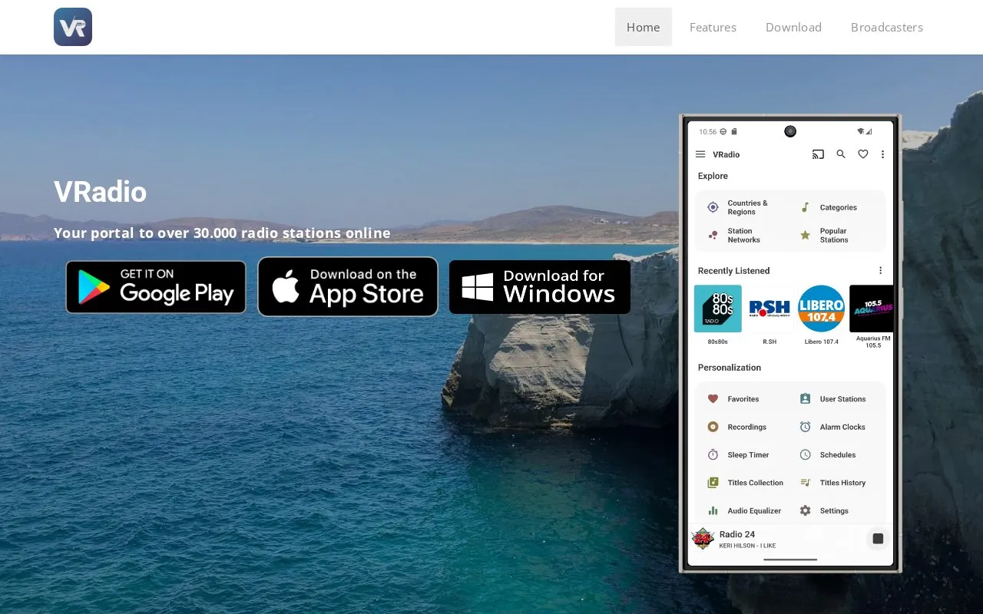
Task: Get VRadio on Google Play
Action: (x=156, y=287)
